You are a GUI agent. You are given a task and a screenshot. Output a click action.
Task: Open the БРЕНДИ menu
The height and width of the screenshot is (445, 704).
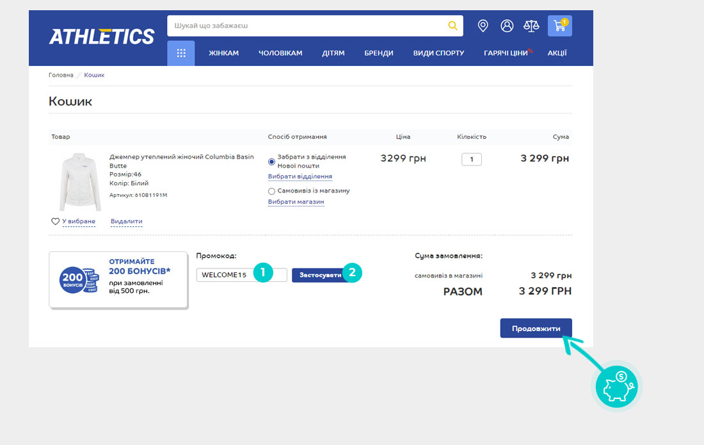point(378,53)
